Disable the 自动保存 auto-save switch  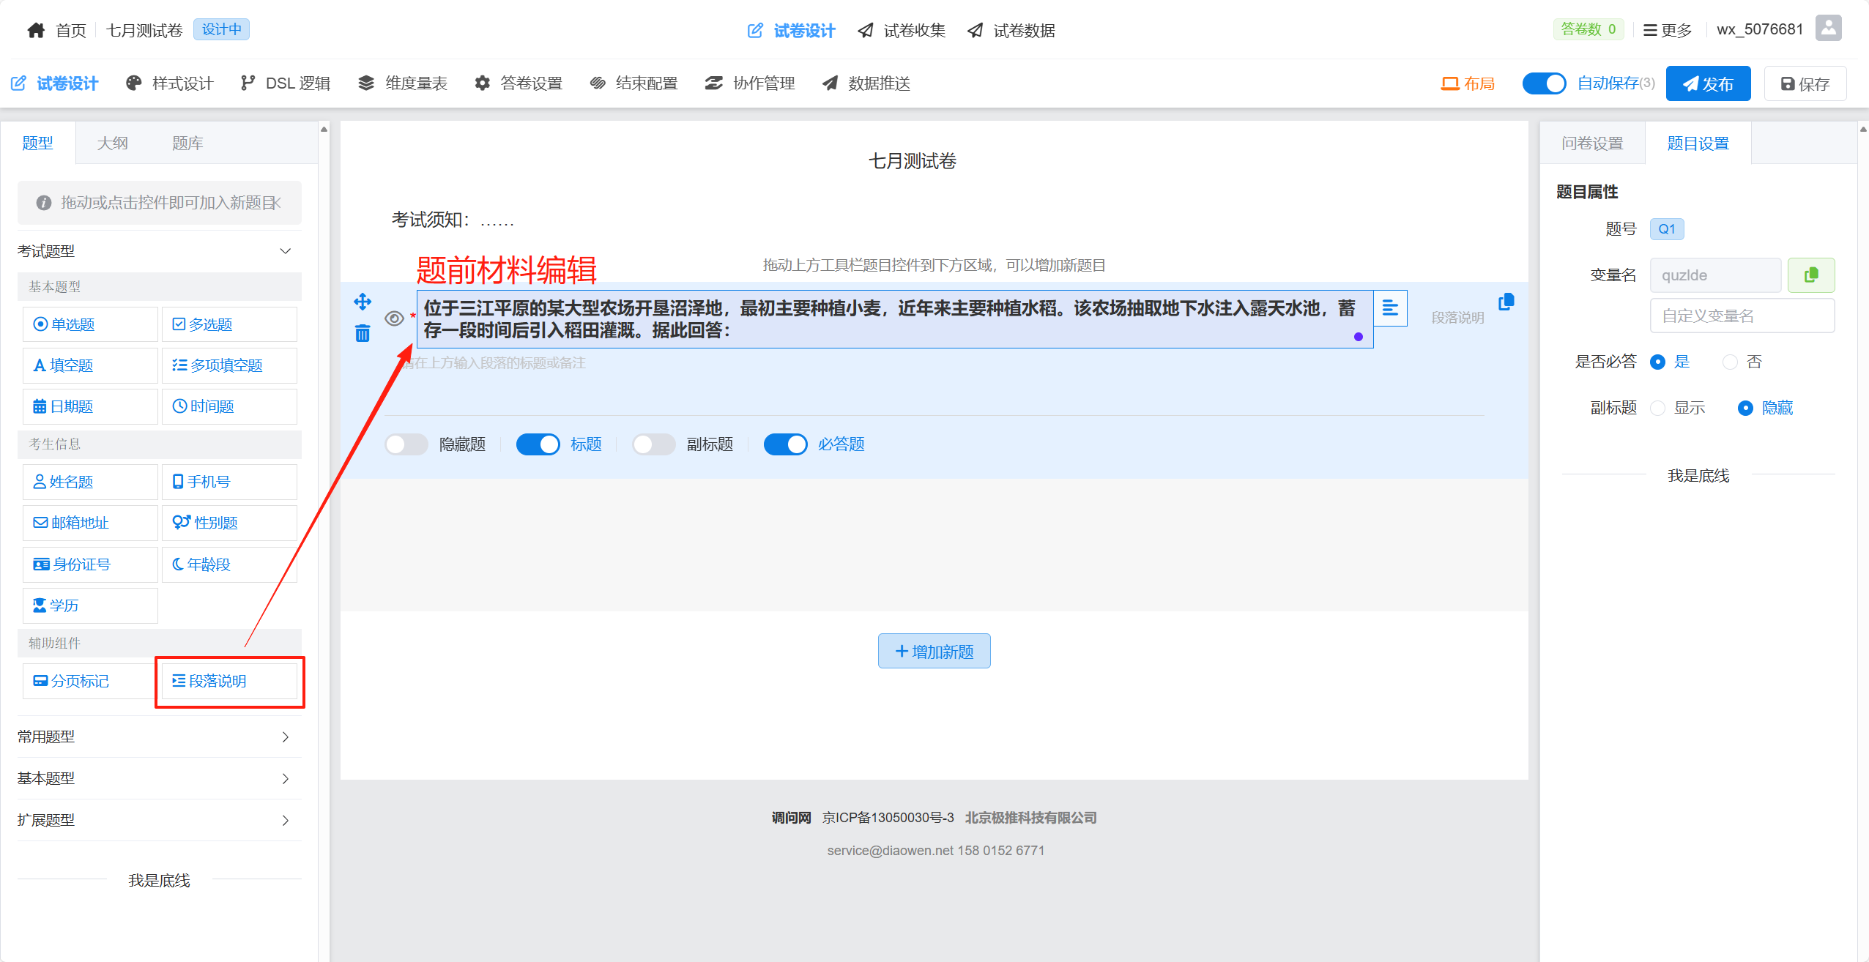(x=1543, y=83)
